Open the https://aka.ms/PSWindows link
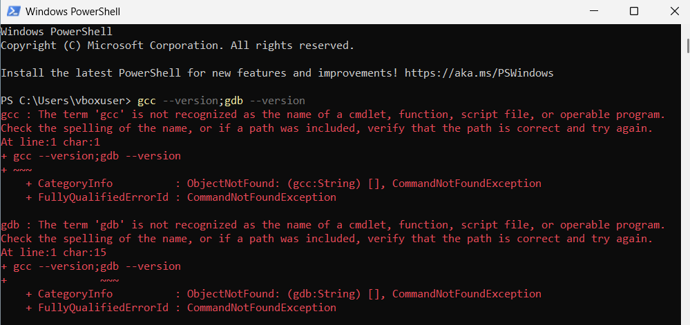 pyautogui.click(x=479, y=72)
